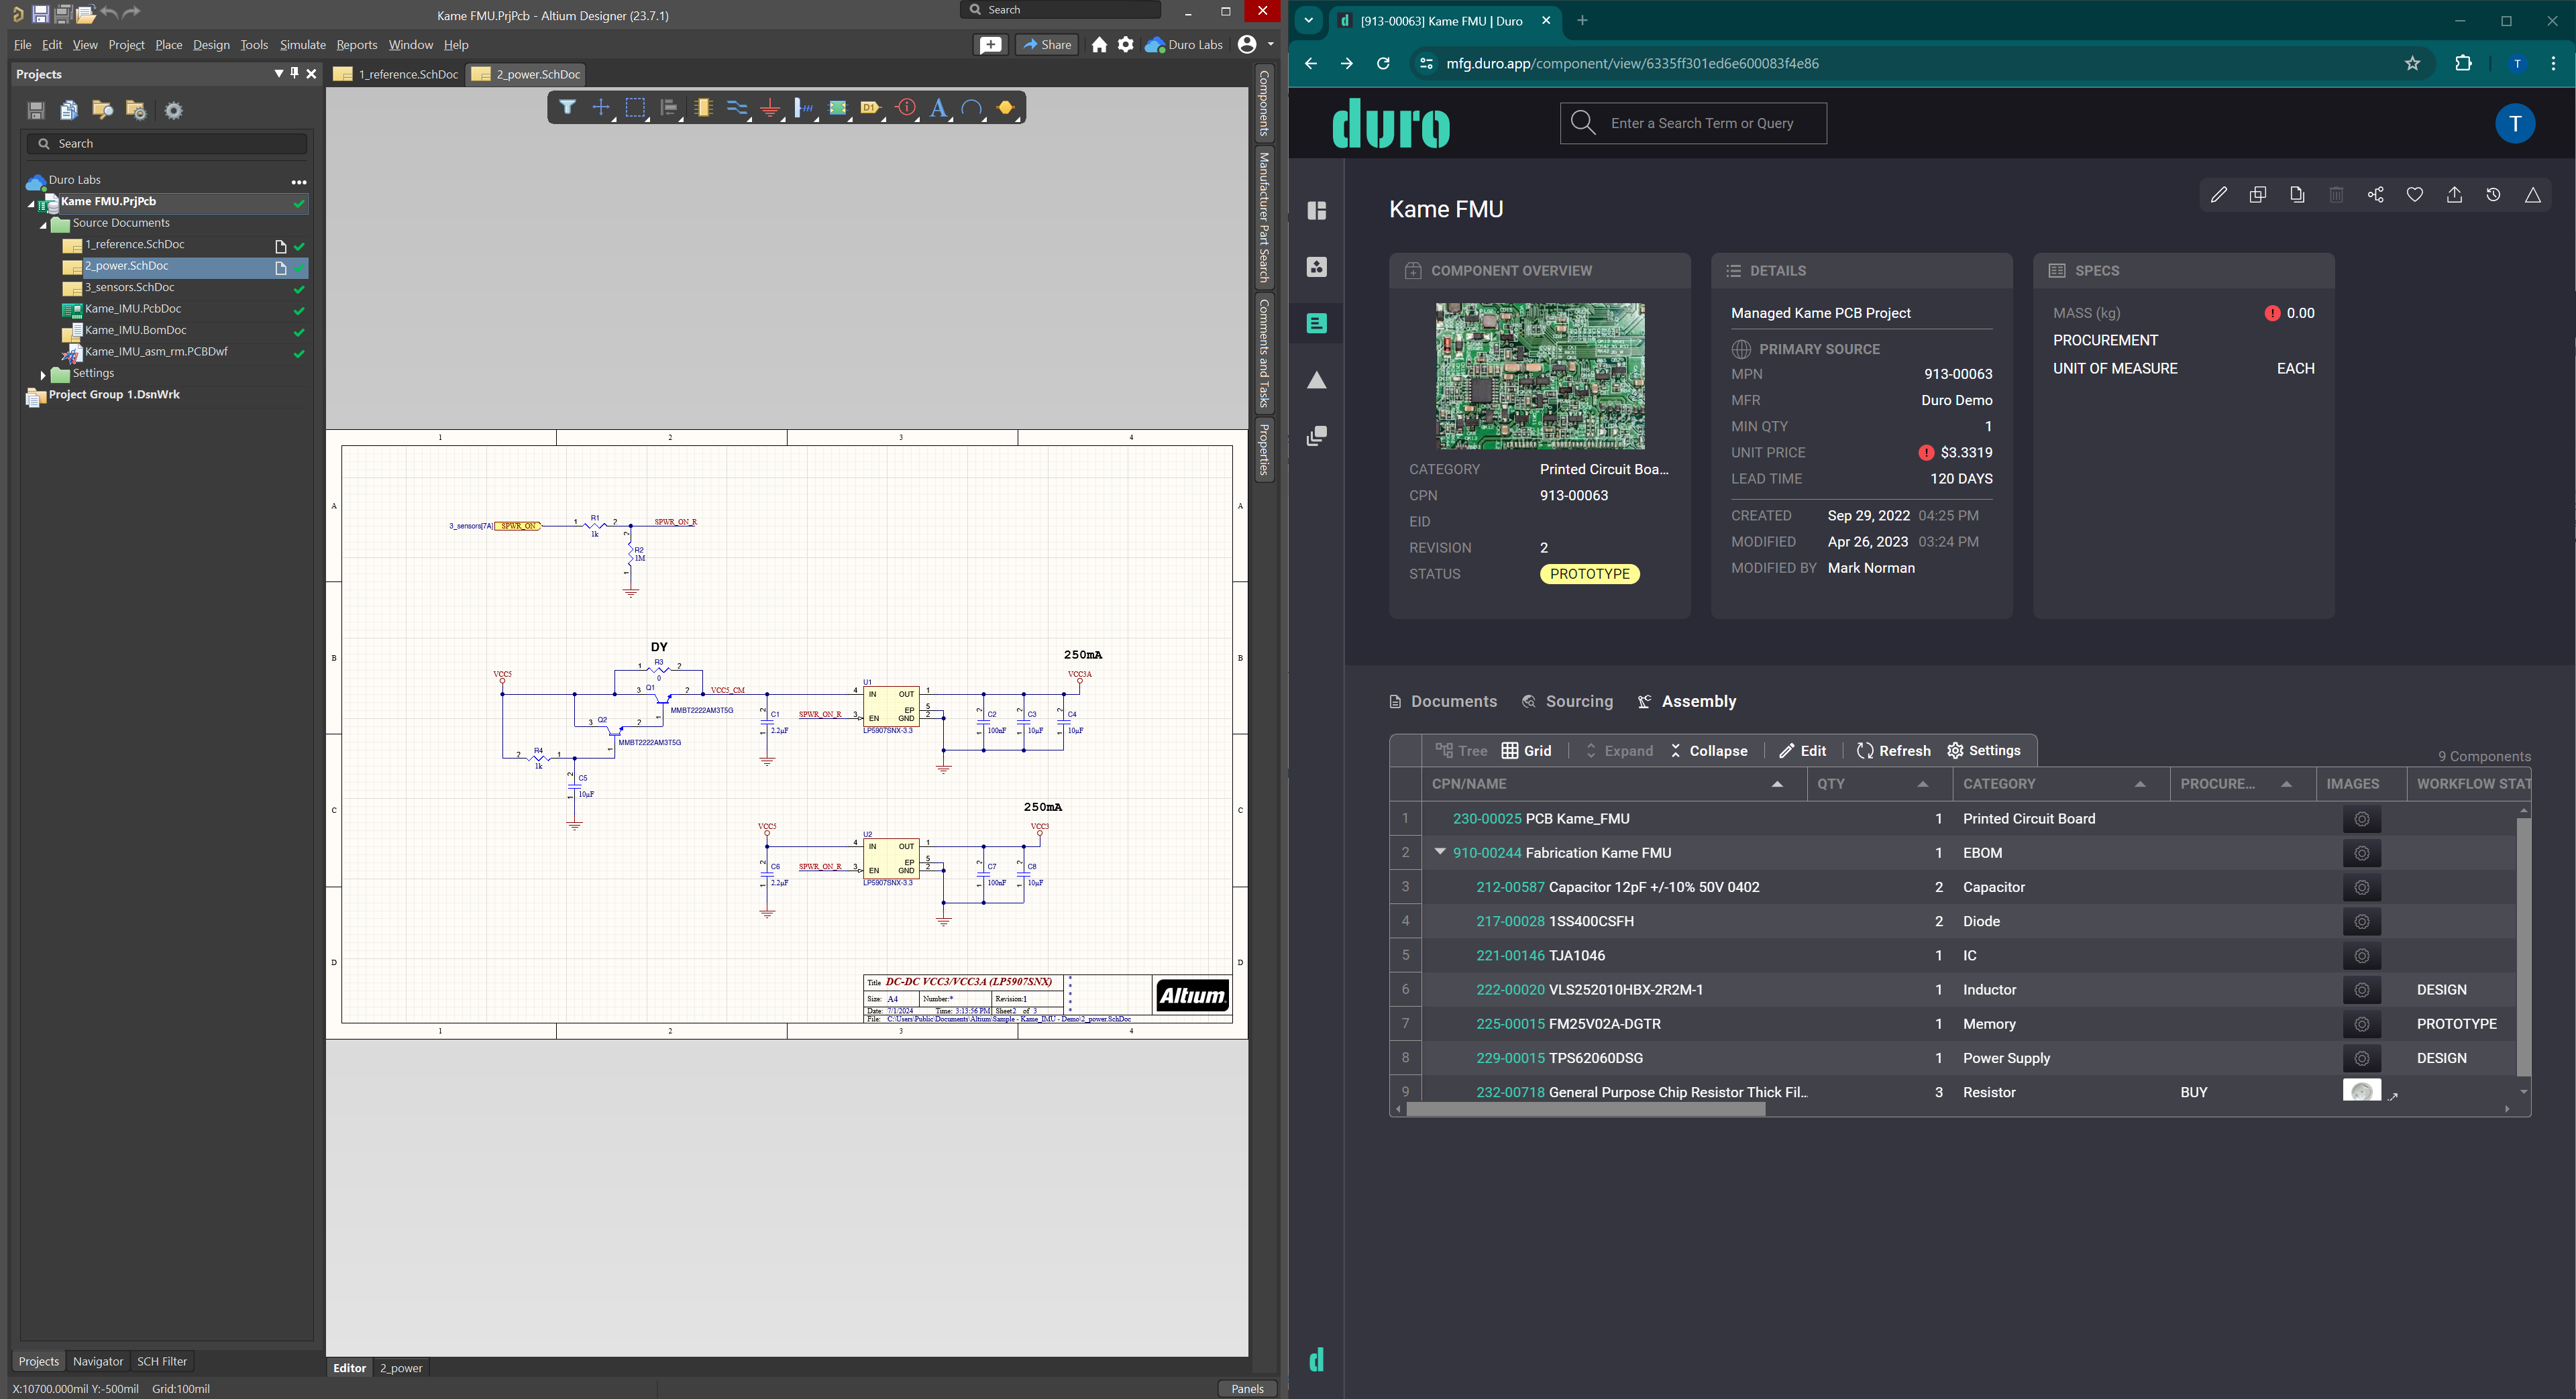The width and height of the screenshot is (2576, 1399).
Task: Open the Tools menu in Altium
Action: click(253, 44)
